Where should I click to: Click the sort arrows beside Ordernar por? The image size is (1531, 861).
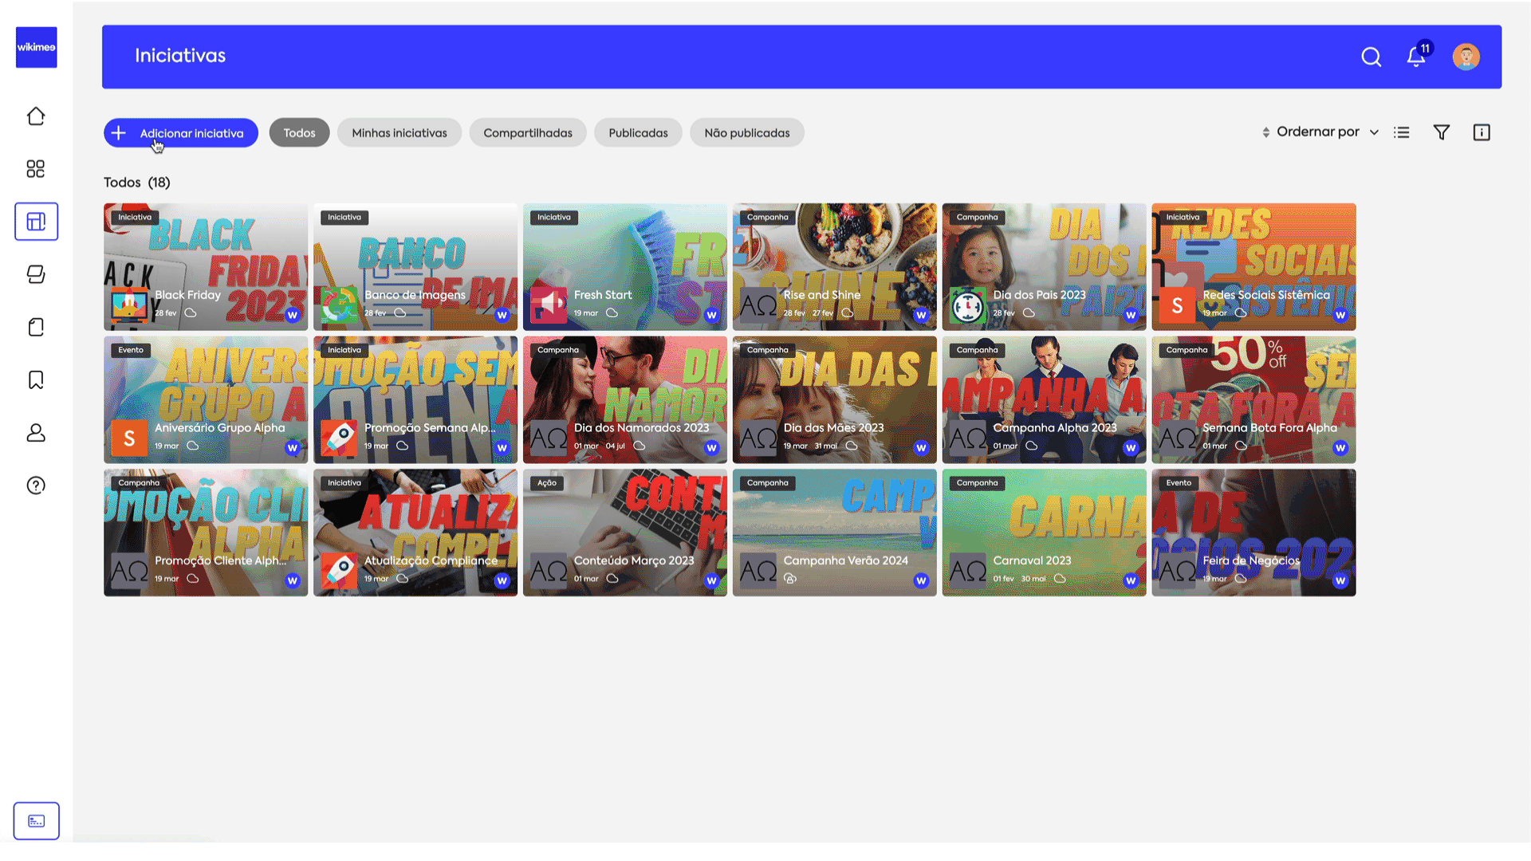point(1265,132)
